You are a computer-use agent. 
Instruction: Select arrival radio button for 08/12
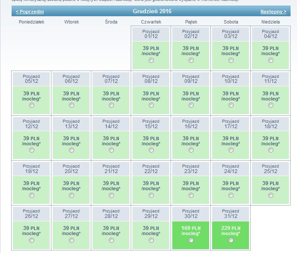[151, 105]
